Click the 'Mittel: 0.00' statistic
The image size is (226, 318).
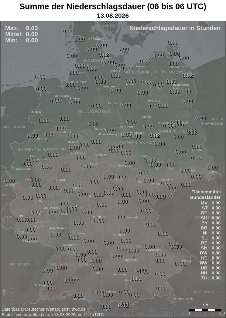(22, 34)
